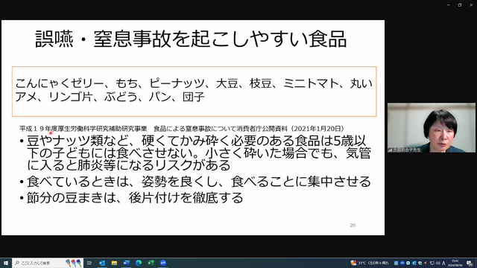Viewport: 477px width, 268px height.
Task: Open the notification center icon
Action: (470, 263)
